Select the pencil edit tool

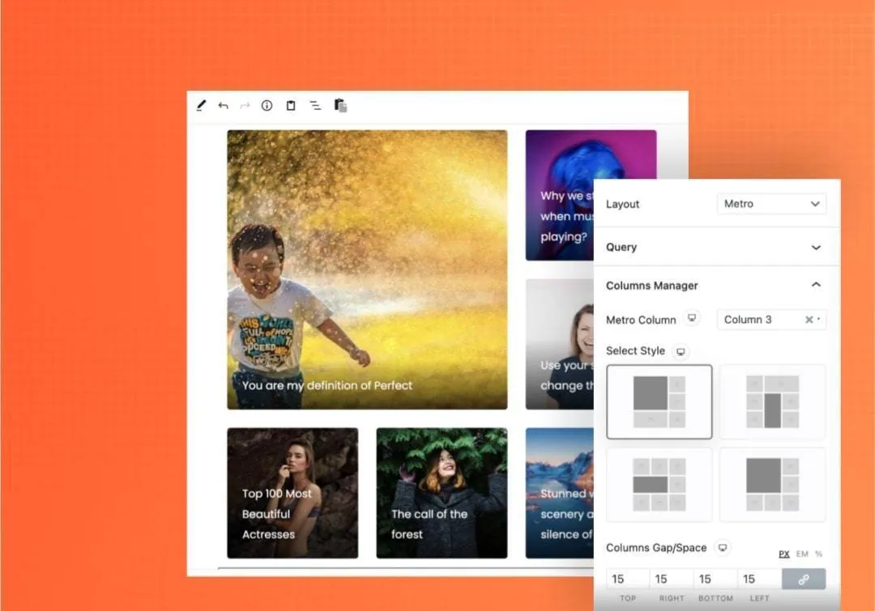click(202, 105)
